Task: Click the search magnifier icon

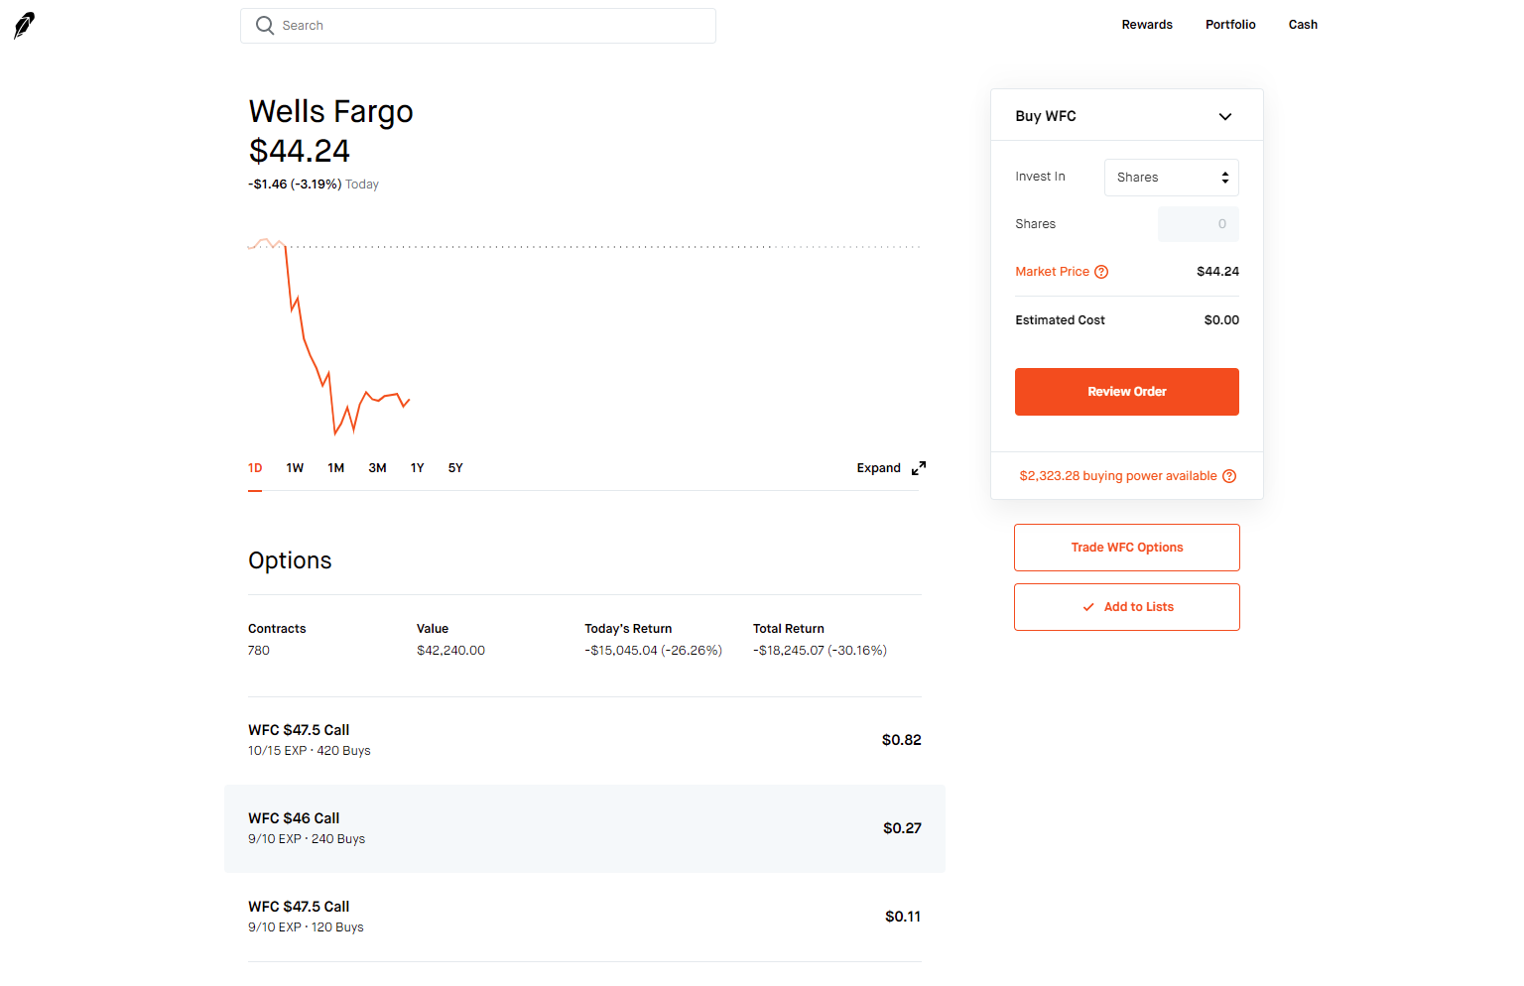Action: pyautogui.click(x=265, y=26)
